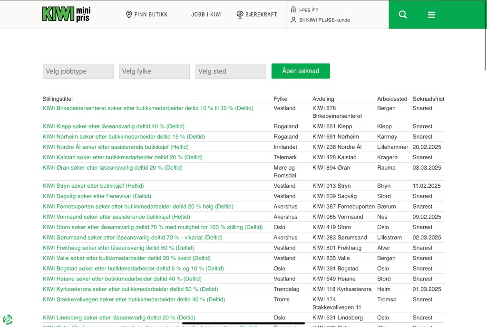The height and width of the screenshot is (327, 487).
Task: View KIWI Nordre Ål assisterende butikksjef job
Action: [x=116, y=147]
